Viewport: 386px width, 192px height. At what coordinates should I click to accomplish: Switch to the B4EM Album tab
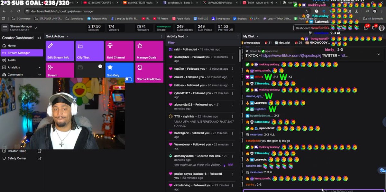260,3
